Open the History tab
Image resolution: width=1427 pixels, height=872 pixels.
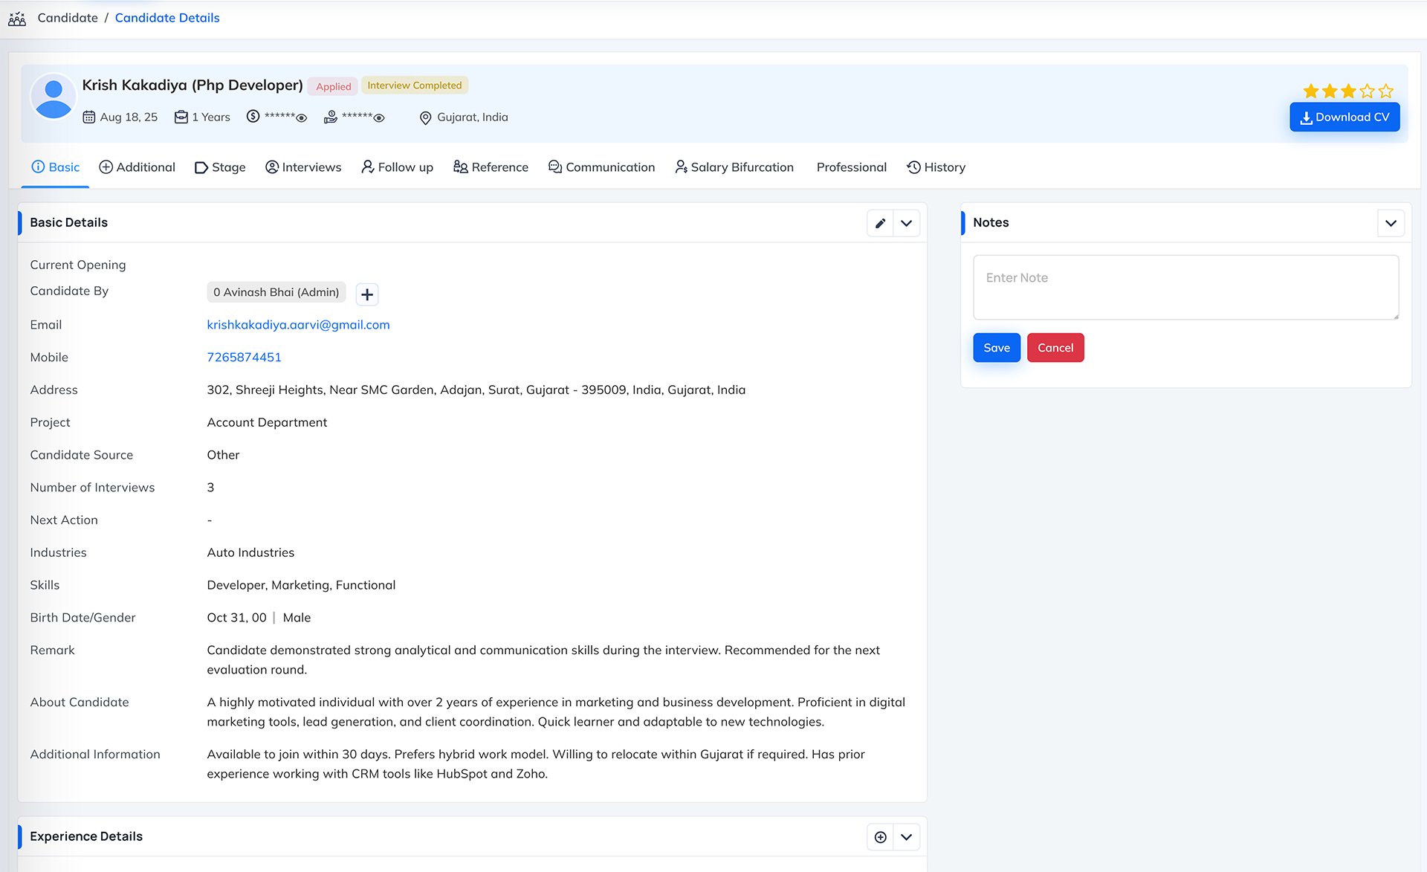point(936,167)
